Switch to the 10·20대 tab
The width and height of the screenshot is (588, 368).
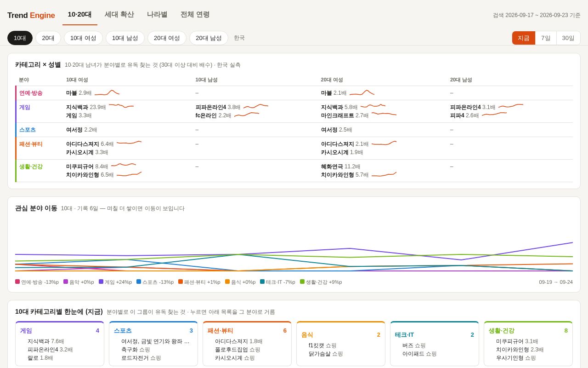coord(80,15)
